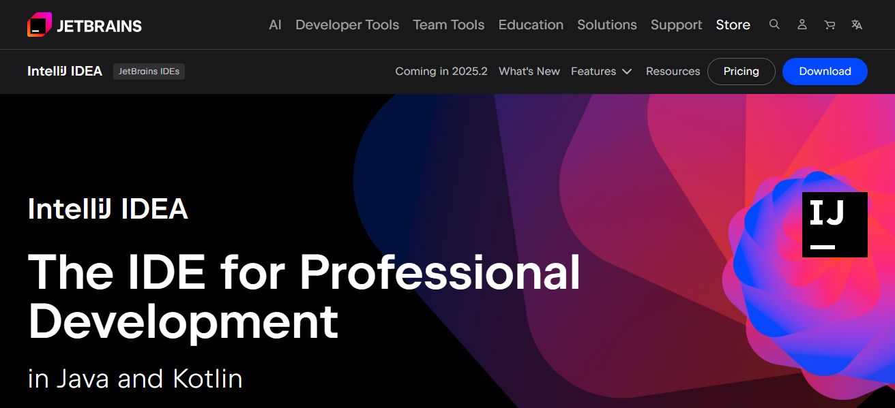The width and height of the screenshot is (895, 408).
Task: Click the IntelliJ IDEA product name in subheader
Action: coord(65,71)
